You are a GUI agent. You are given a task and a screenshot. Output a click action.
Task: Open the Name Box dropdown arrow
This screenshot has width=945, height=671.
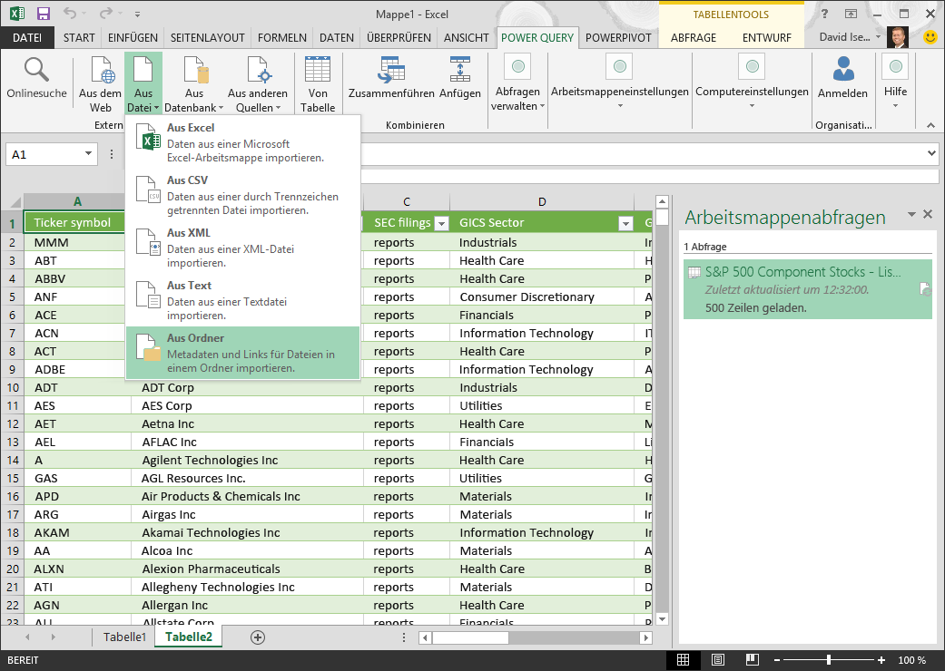click(x=89, y=154)
